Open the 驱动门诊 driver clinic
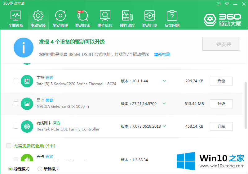The image size is (248, 174). (x=150, y=19)
